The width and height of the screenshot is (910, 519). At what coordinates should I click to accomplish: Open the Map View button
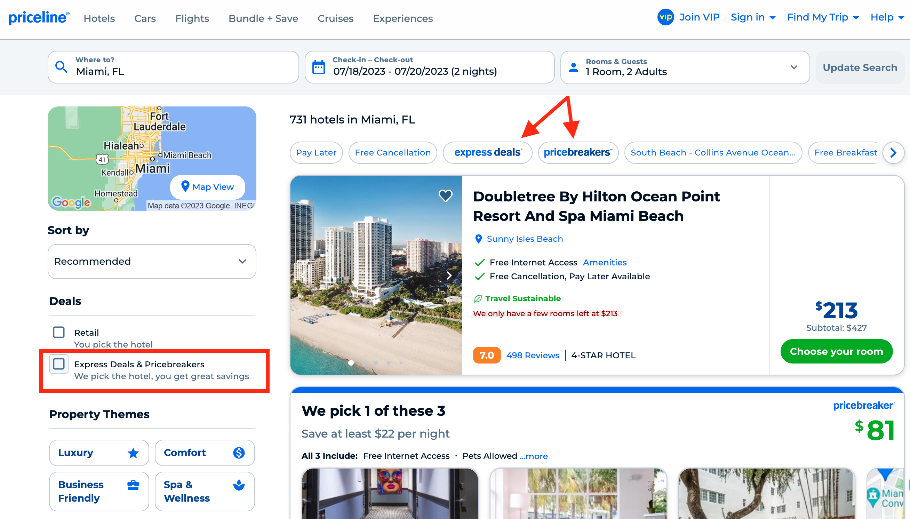pos(207,187)
